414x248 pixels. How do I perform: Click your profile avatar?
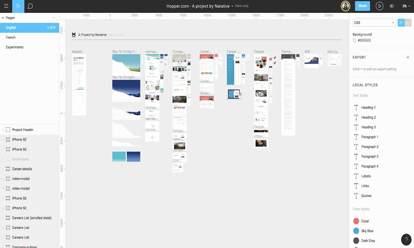(x=345, y=6)
